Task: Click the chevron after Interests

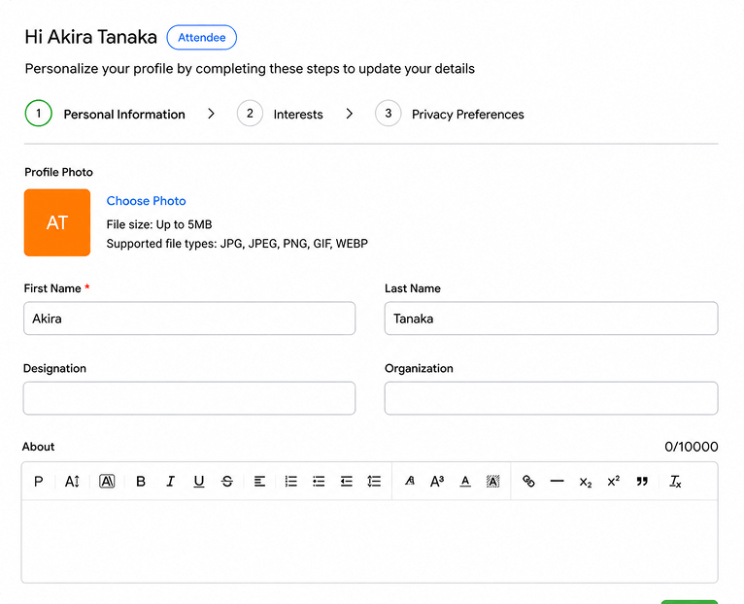Action: (350, 114)
